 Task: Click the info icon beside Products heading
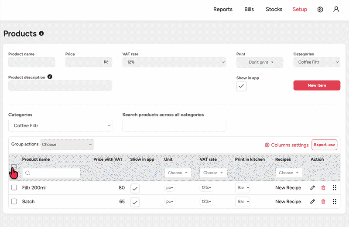41,34
